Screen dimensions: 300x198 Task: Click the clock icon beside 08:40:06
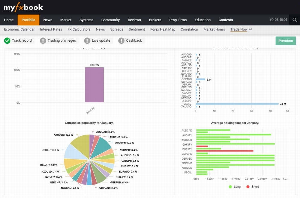tap(272, 20)
